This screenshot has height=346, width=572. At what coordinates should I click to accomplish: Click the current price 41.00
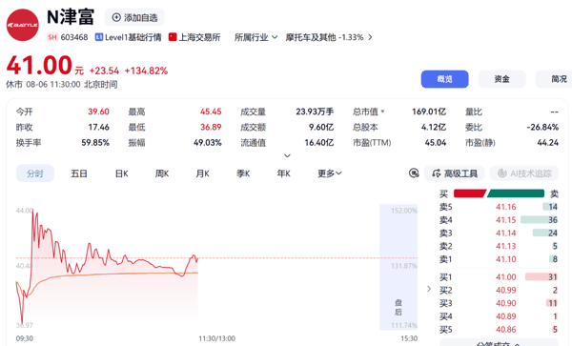click(x=39, y=66)
